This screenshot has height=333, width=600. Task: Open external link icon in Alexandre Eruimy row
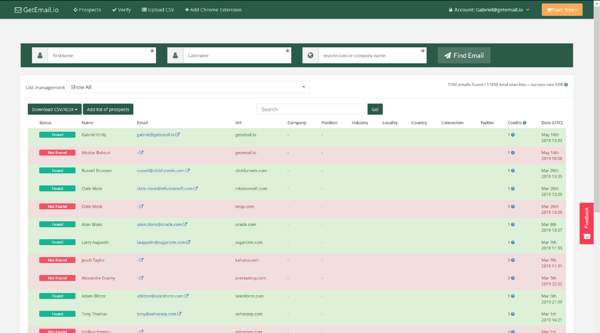141,278
